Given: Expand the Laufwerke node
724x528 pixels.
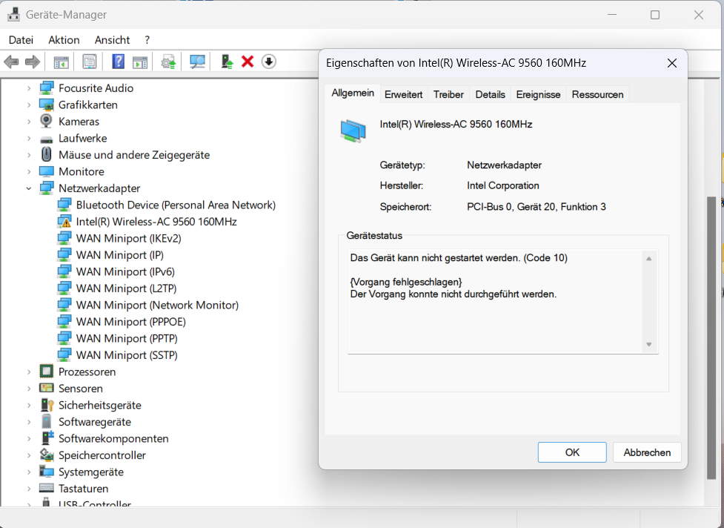Looking at the screenshot, I should coord(29,138).
